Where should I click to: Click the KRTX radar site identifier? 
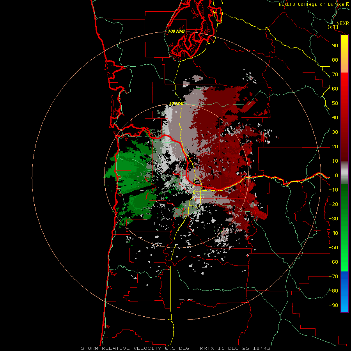coord(208,348)
